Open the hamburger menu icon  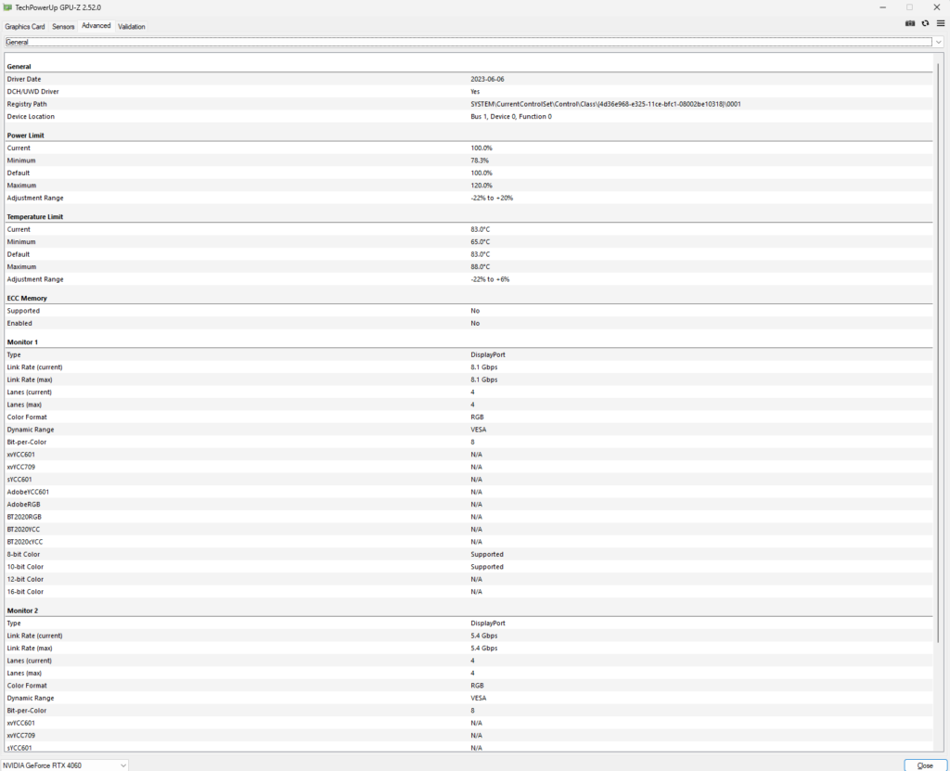click(x=941, y=23)
